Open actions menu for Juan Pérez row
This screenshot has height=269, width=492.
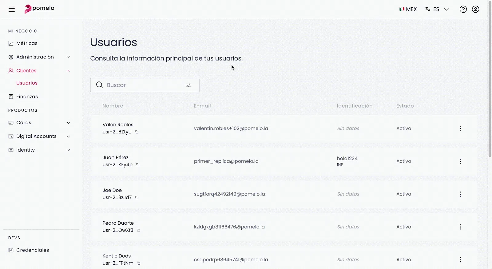click(460, 161)
